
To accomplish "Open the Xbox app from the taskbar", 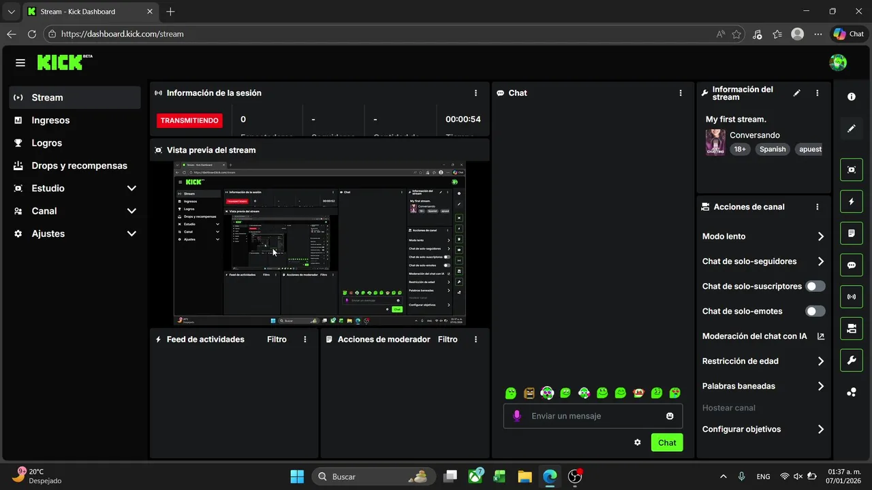I will [x=476, y=476].
